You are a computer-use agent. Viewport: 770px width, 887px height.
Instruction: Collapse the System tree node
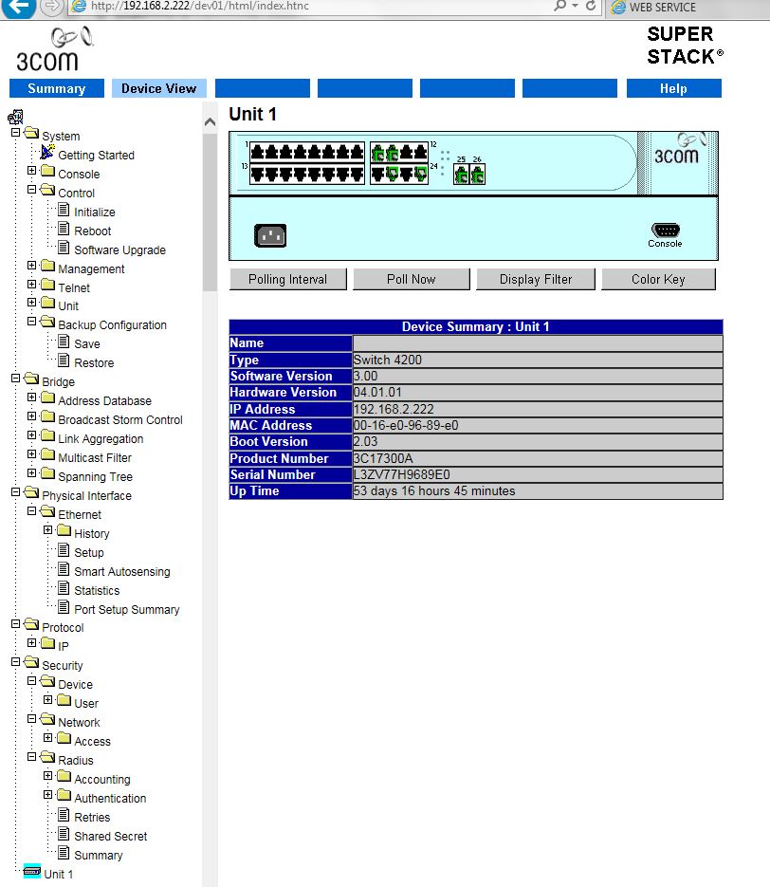16,133
